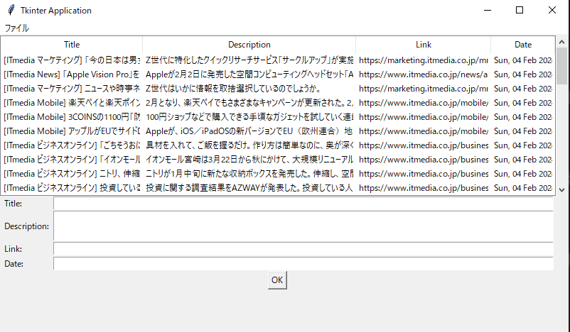Sort by the Title column header
The image size is (570, 332).
72,45
